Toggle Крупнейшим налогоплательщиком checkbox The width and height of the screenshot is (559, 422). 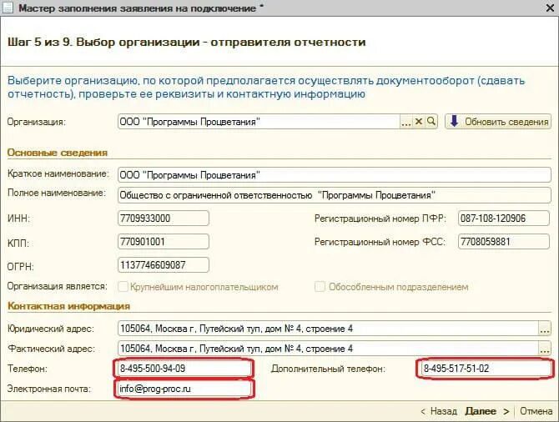pyautogui.click(x=123, y=287)
